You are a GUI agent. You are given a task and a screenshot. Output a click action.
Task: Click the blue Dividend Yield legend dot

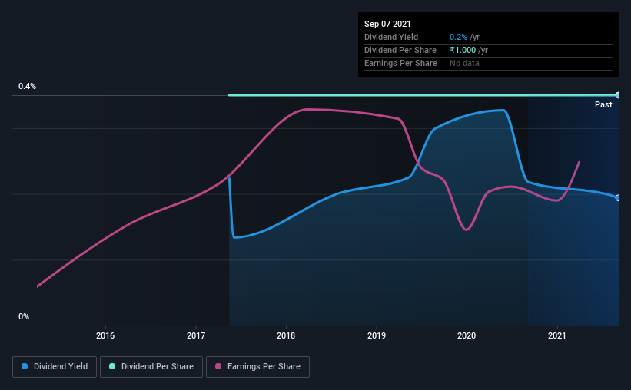25,366
